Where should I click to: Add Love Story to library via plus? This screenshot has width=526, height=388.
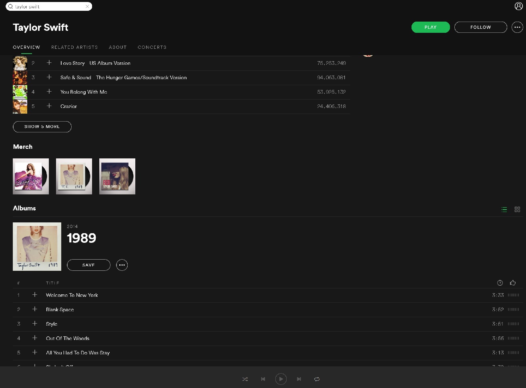[x=49, y=63]
